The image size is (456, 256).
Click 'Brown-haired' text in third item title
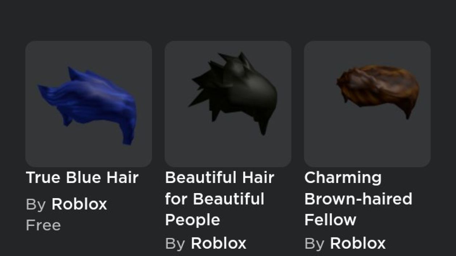pyautogui.click(x=358, y=199)
